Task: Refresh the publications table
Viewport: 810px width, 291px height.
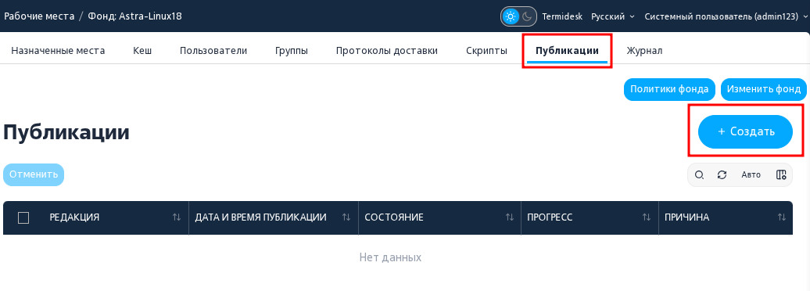Action: pyautogui.click(x=722, y=174)
